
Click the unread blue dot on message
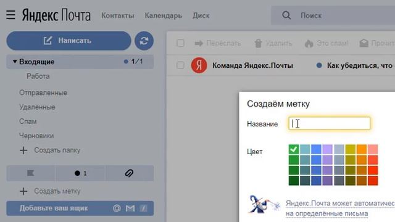[319, 65]
